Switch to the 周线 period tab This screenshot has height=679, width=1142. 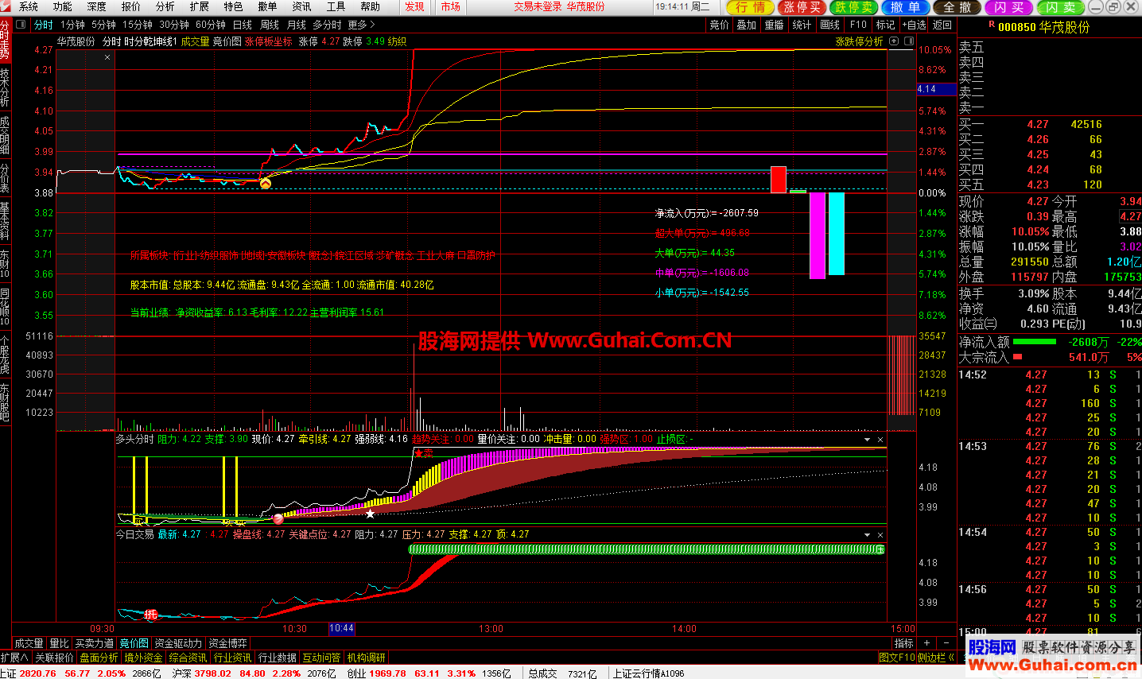click(x=270, y=25)
